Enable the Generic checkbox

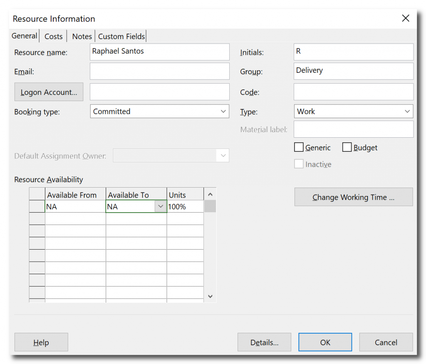click(x=299, y=147)
